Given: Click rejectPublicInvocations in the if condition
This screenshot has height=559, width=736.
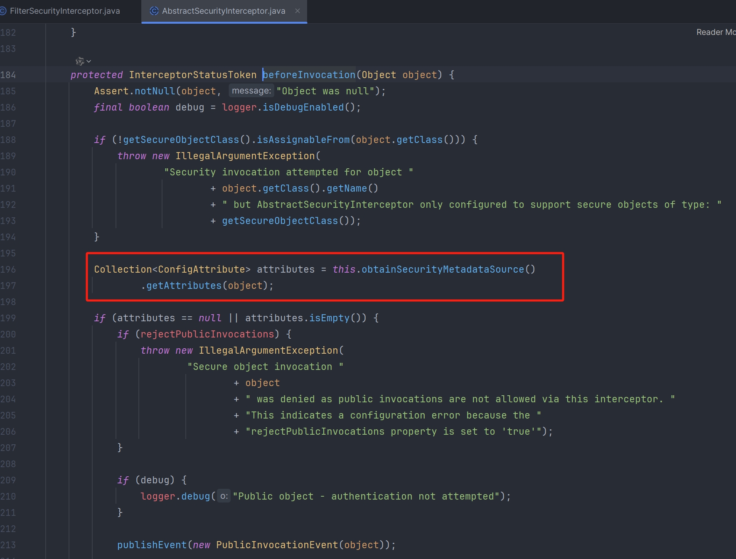Looking at the screenshot, I should coord(207,335).
